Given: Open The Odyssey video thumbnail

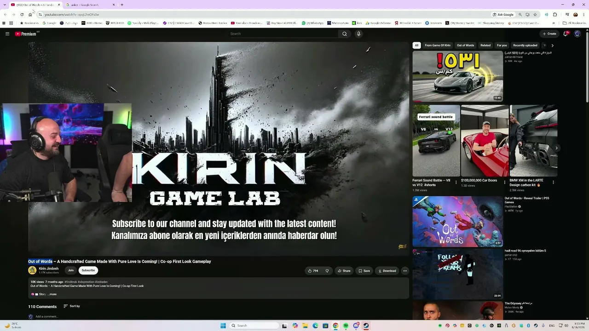Looking at the screenshot, I should pyautogui.click(x=457, y=311).
